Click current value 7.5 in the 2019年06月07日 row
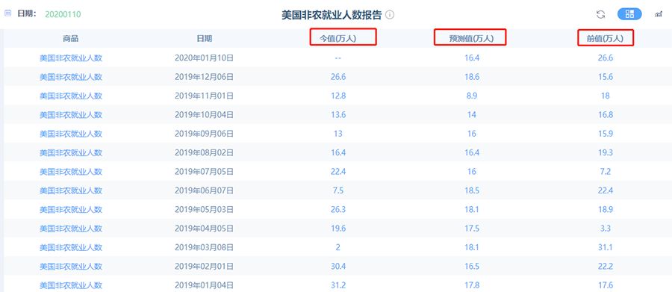 pos(338,190)
